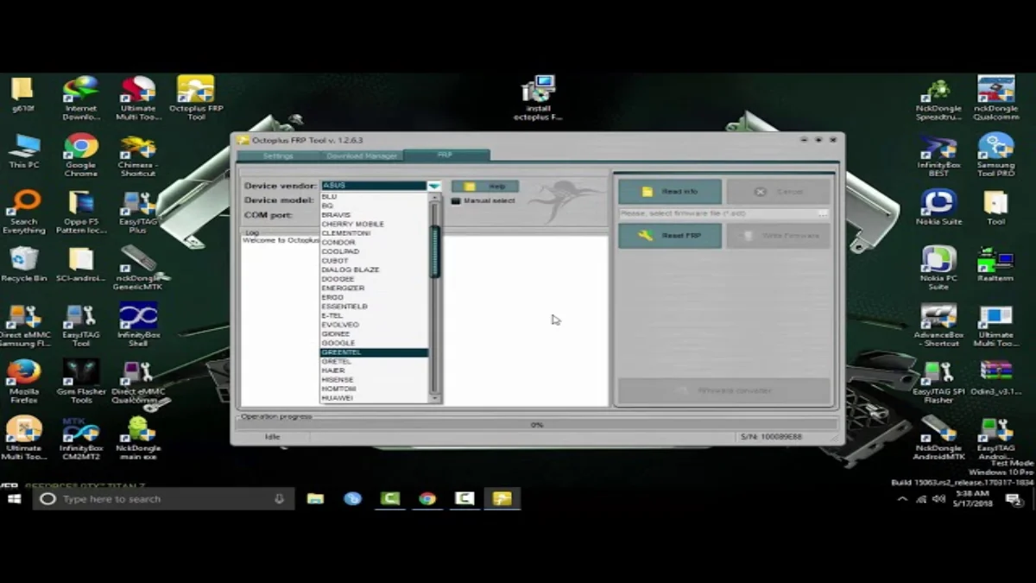Toggle the Manual select checkbox
The width and height of the screenshot is (1036, 583).
(x=457, y=201)
